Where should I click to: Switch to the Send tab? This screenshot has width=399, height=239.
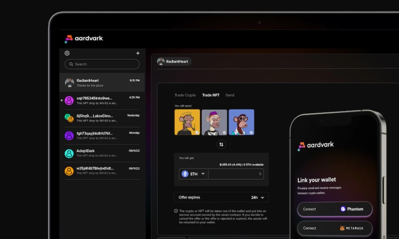229,95
